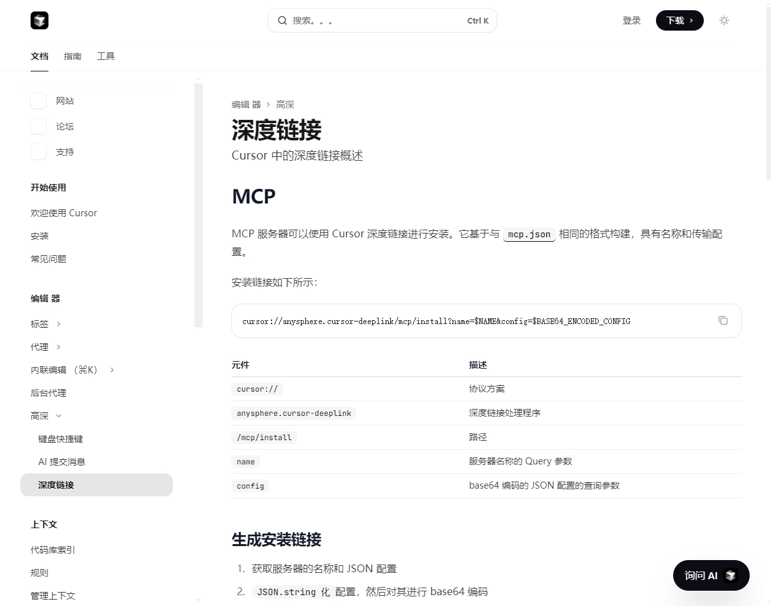Click the sidebar vertical scrollbar
This screenshot has width=772, height=606.
[x=199, y=204]
